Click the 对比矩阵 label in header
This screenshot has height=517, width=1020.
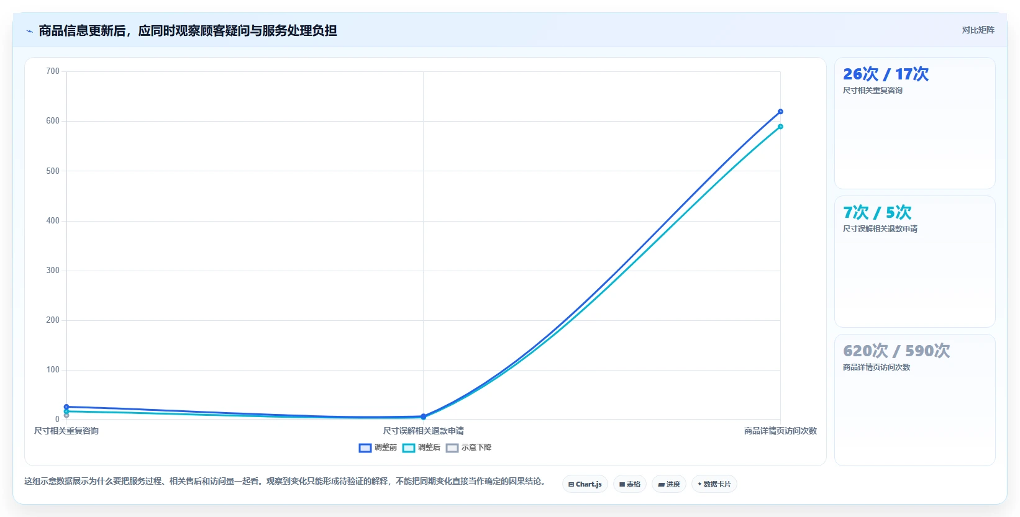[978, 30]
